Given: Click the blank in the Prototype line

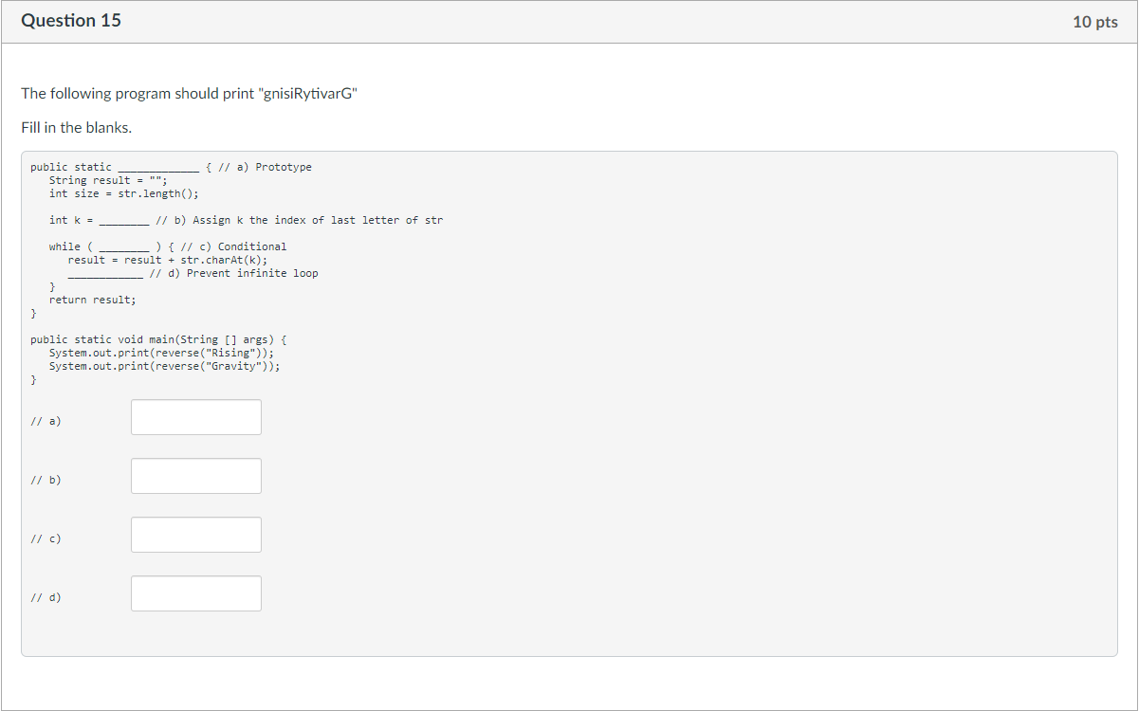Looking at the screenshot, I should point(158,168).
